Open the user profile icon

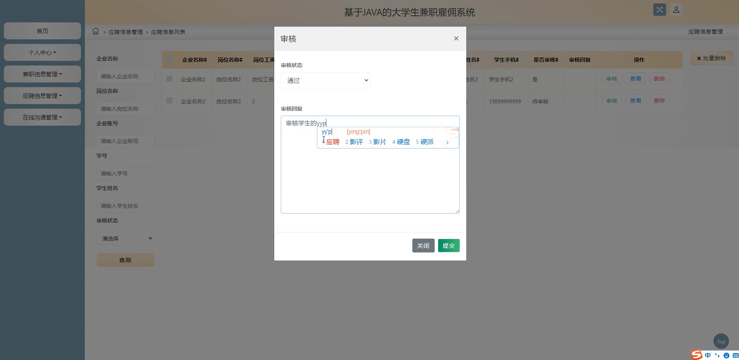676,10
